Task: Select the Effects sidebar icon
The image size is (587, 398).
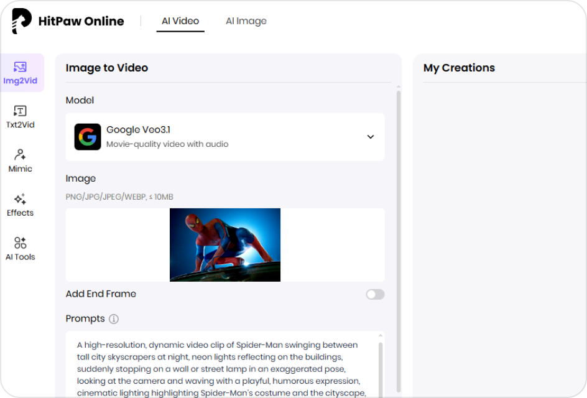Action: click(21, 199)
